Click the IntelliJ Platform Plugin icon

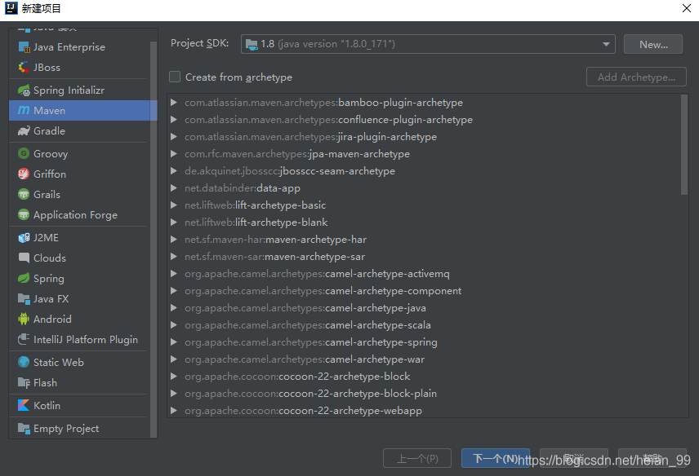tap(24, 339)
